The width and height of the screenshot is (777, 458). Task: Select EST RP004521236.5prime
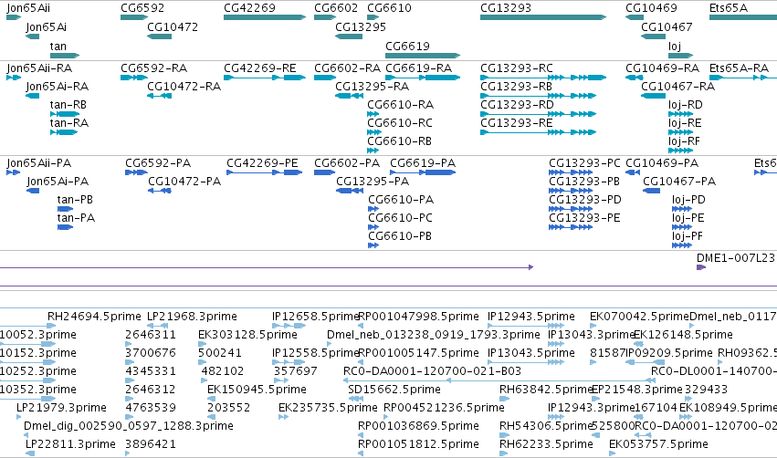(x=444, y=408)
